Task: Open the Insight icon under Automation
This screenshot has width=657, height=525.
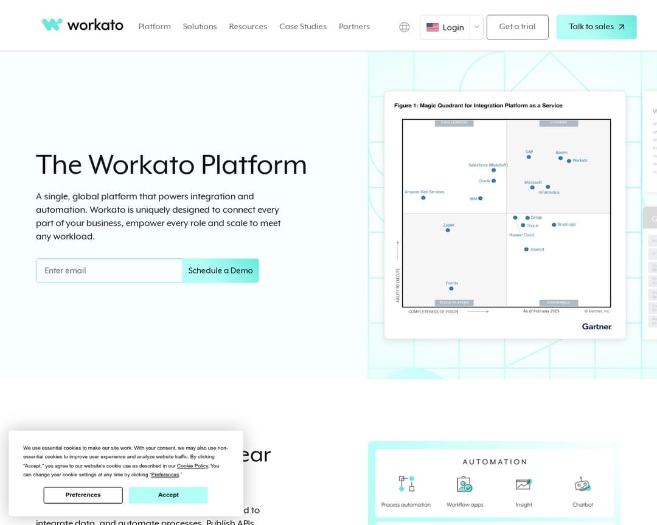Action: (523, 484)
